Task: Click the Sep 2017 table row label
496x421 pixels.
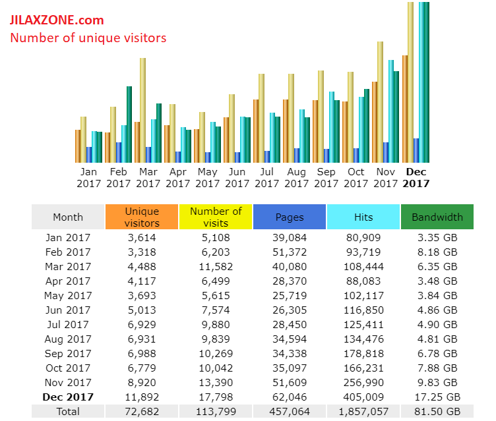Action: click(68, 354)
